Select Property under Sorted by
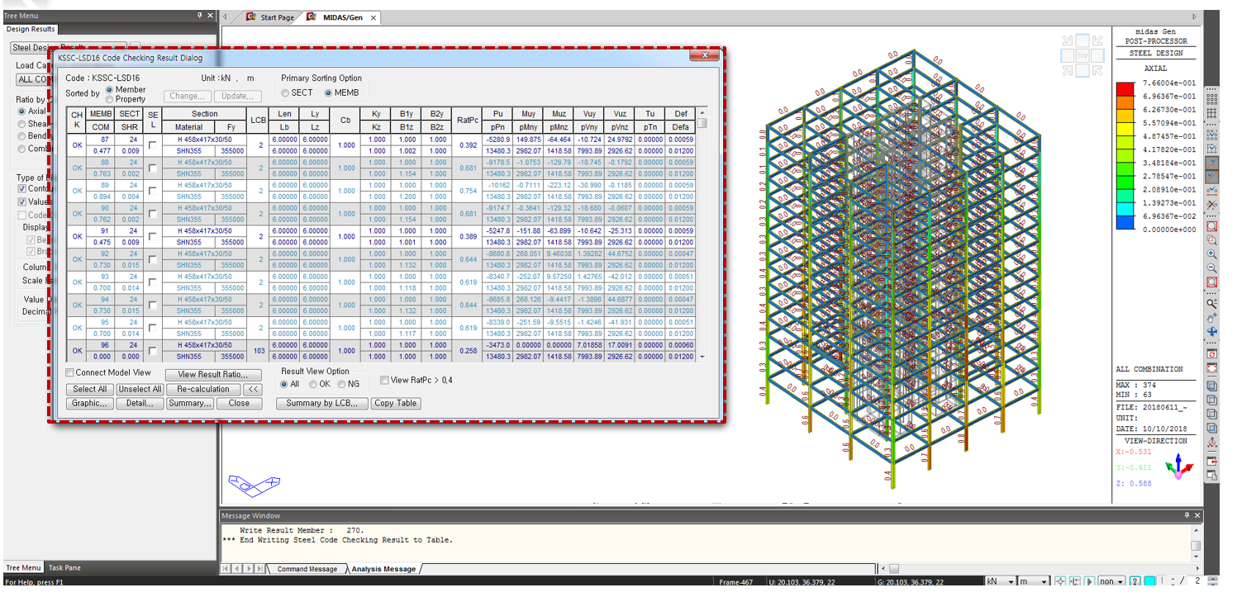1237x597 pixels. (110, 99)
